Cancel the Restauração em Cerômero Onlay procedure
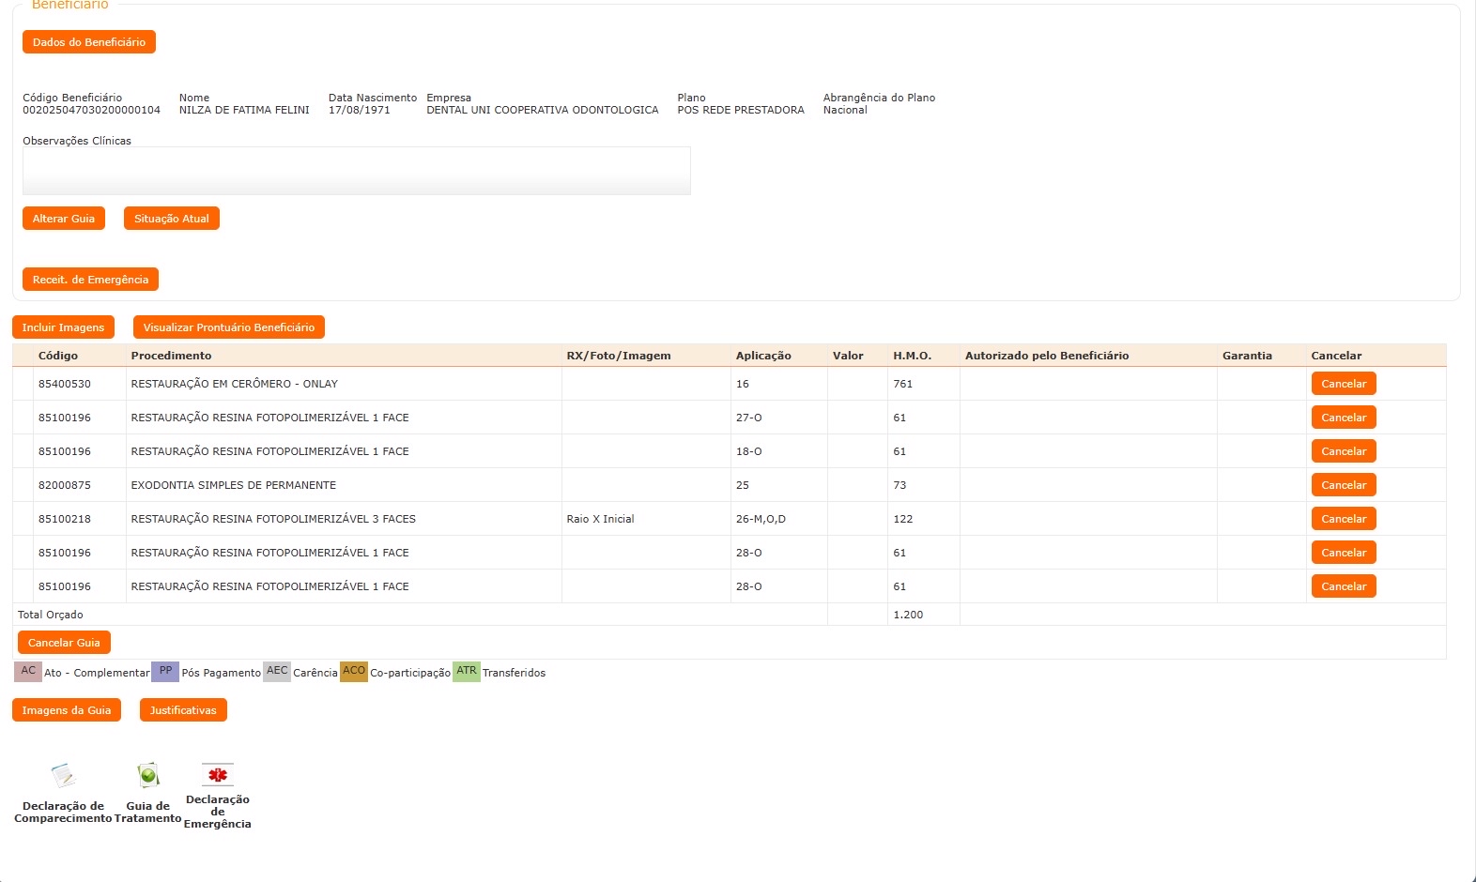This screenshot has width=1476, height=882. (1344, 384)
